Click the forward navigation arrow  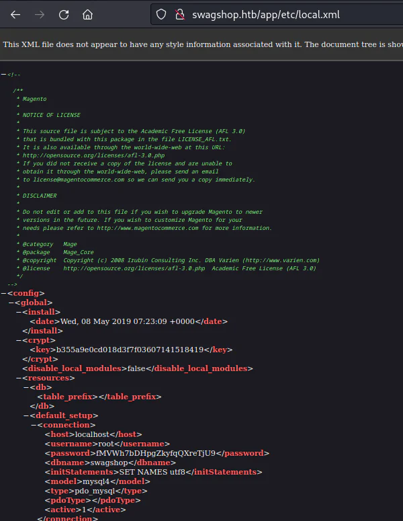40,15
